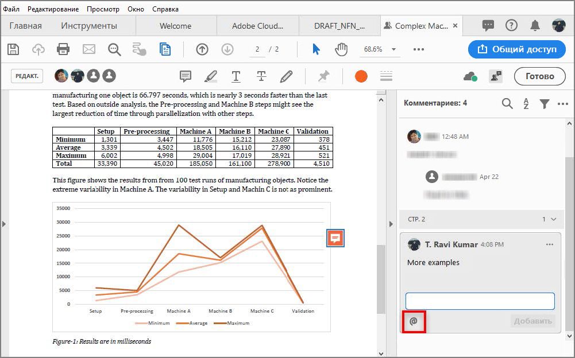Screen dimensions: 575x358
Task: Collapse the СТР. 2 comments group
Action: [553, 219]
